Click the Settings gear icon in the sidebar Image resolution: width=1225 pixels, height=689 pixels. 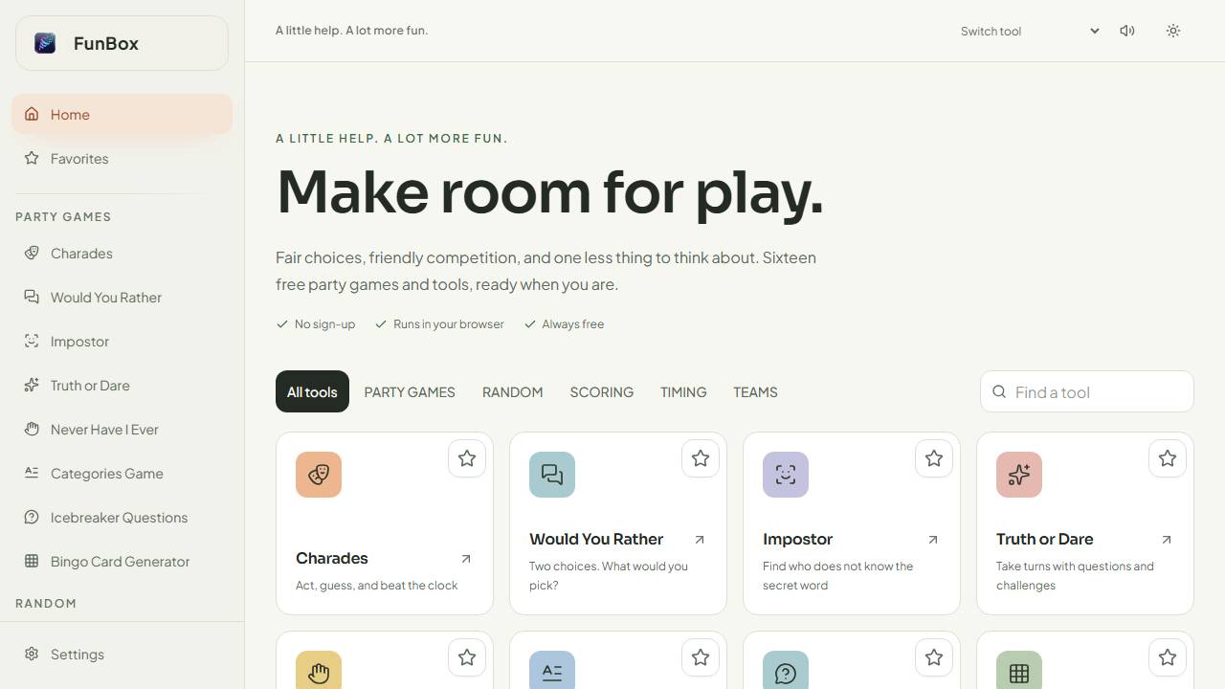pos(32,655)
